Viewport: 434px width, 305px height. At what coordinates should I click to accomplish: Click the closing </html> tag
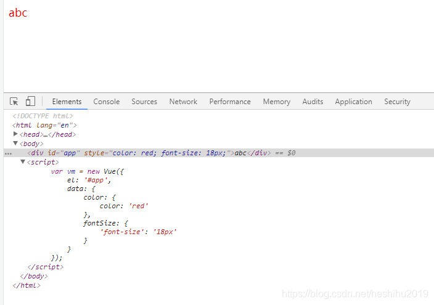point(27,285)
